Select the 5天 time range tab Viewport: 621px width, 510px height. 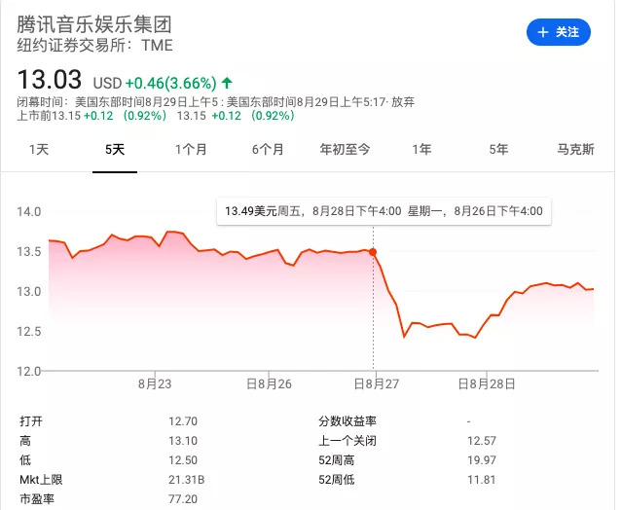point(115,150)
